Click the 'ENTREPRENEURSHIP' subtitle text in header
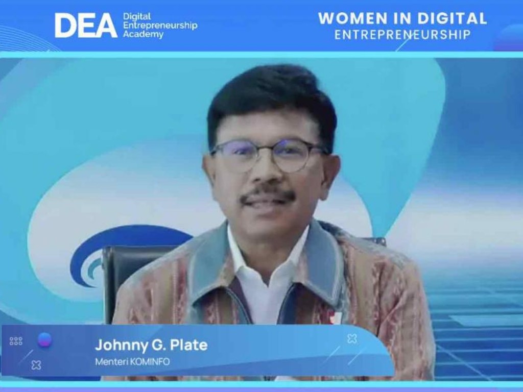523x392 pixels. click(402, 35)
